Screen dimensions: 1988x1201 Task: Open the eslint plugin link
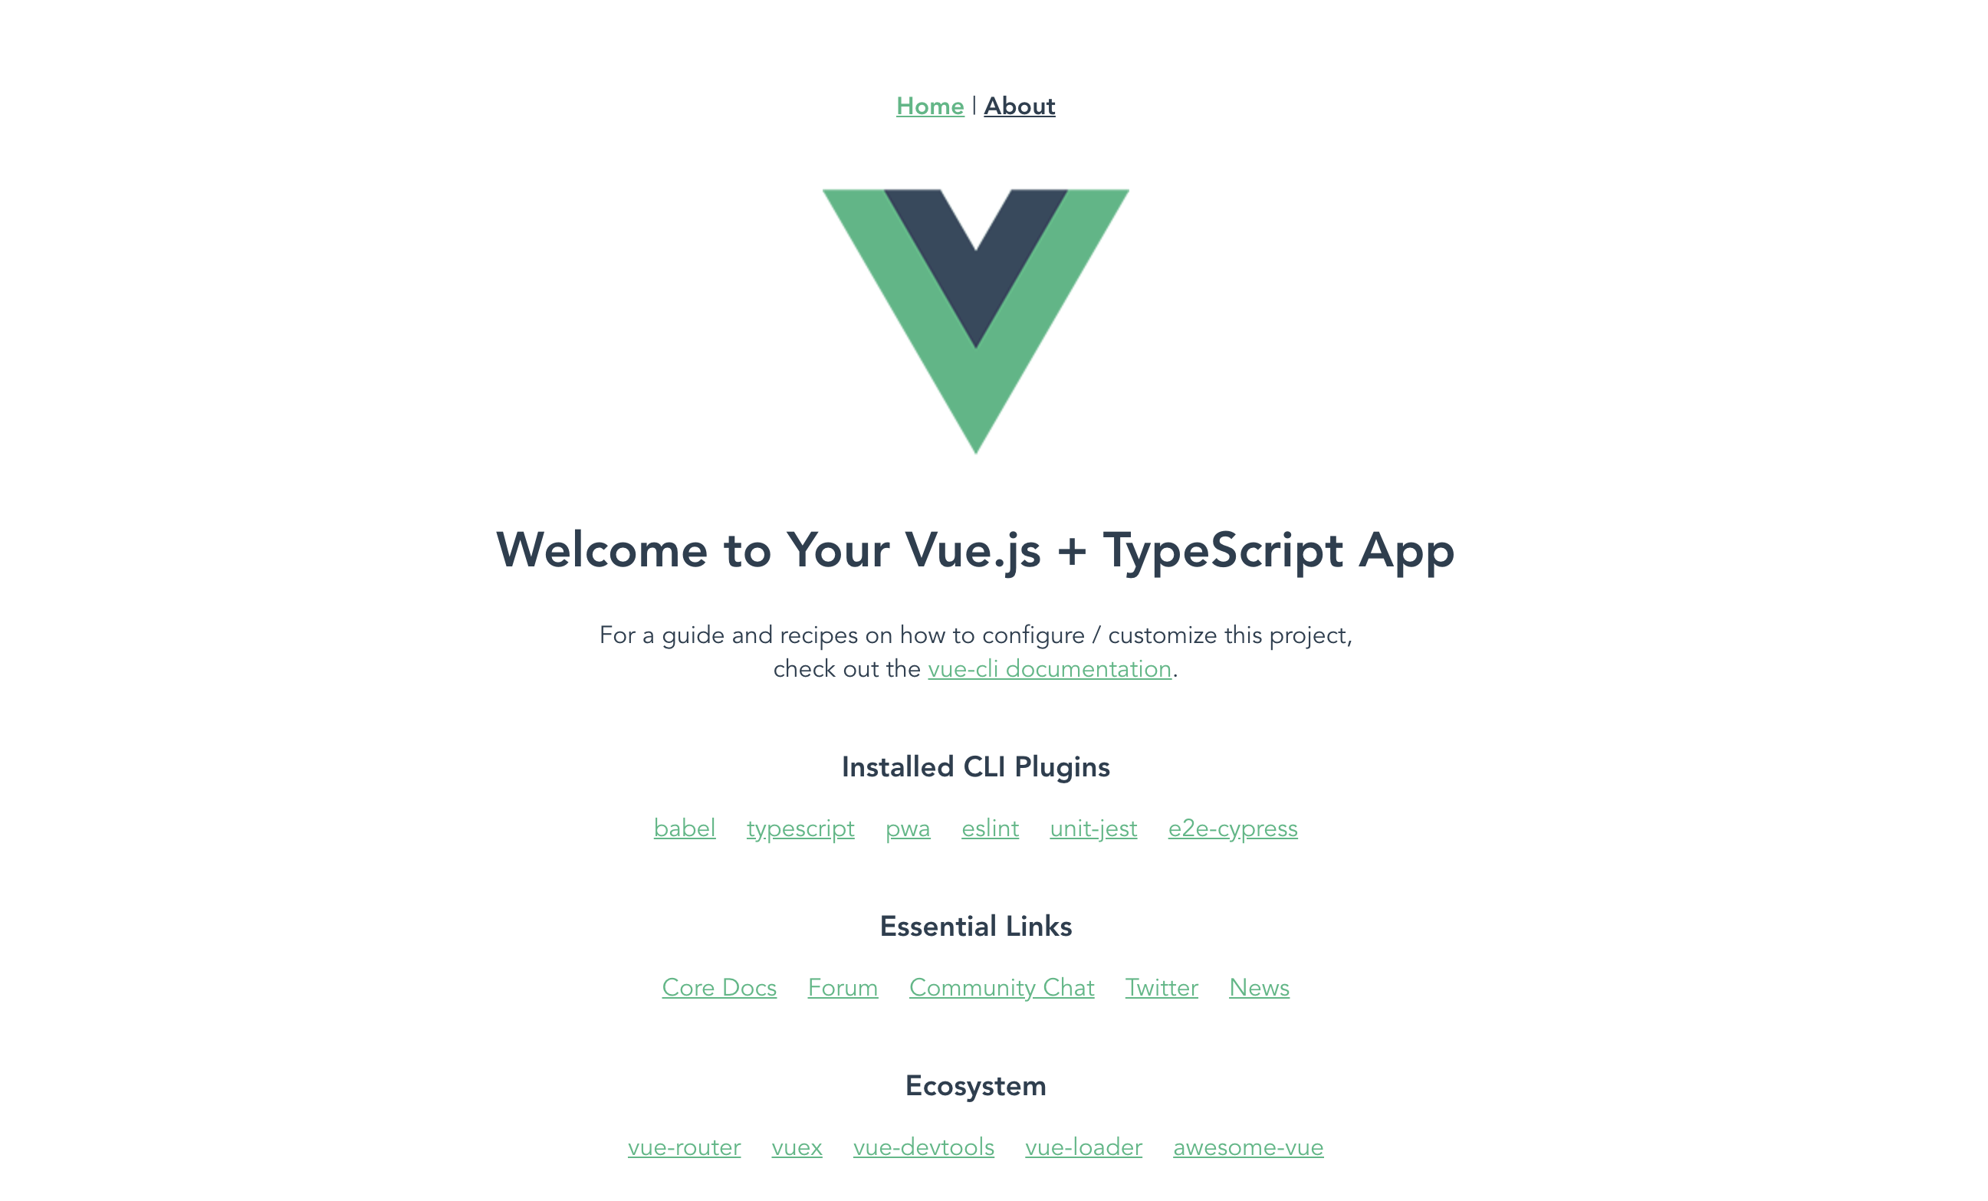pyautogui.click(x=990, y=828)
